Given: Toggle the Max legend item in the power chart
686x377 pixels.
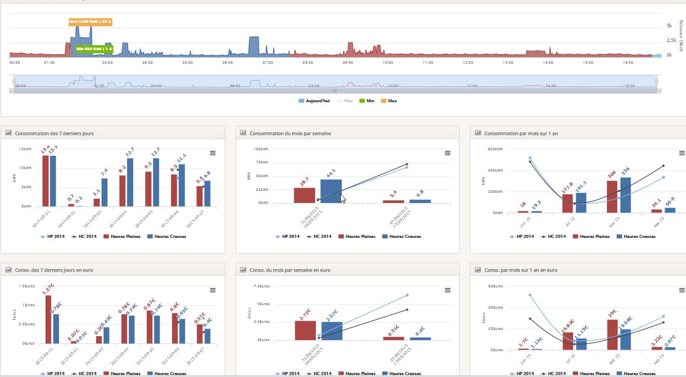Looking at the screenshot, I should [x=389, y=101].
